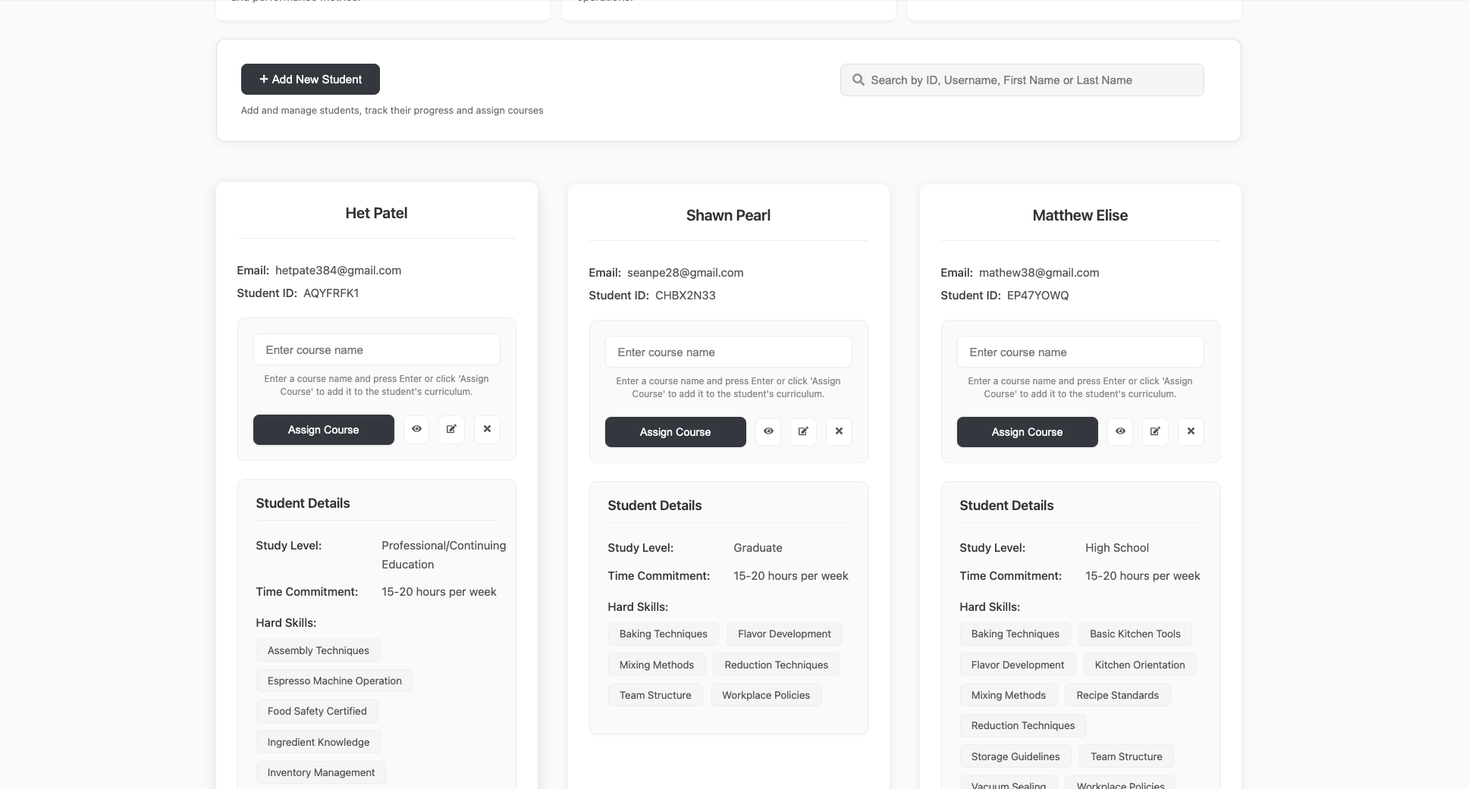
Task: Click Matthew Elise's Team Structure tag
Action: (1126, 756)
